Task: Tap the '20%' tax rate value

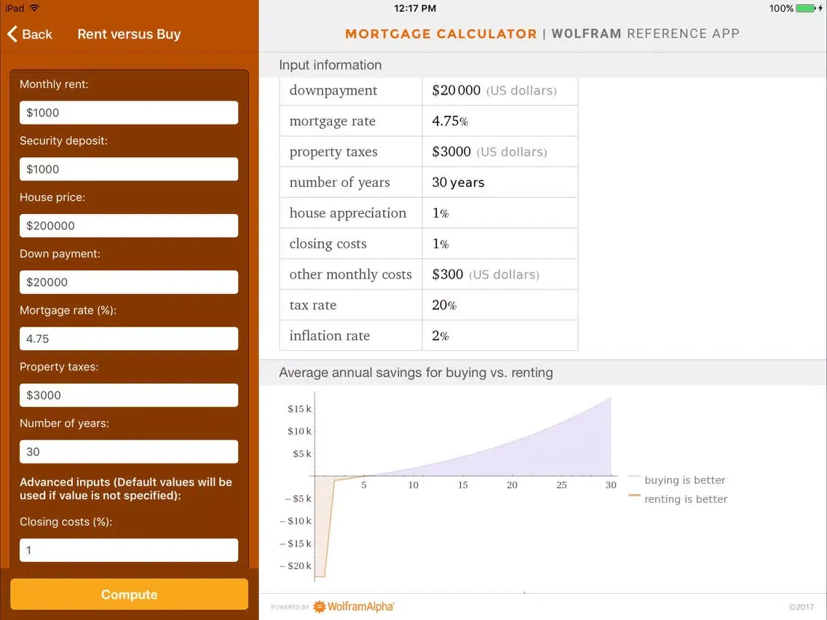Action: (x=444, y=305)
